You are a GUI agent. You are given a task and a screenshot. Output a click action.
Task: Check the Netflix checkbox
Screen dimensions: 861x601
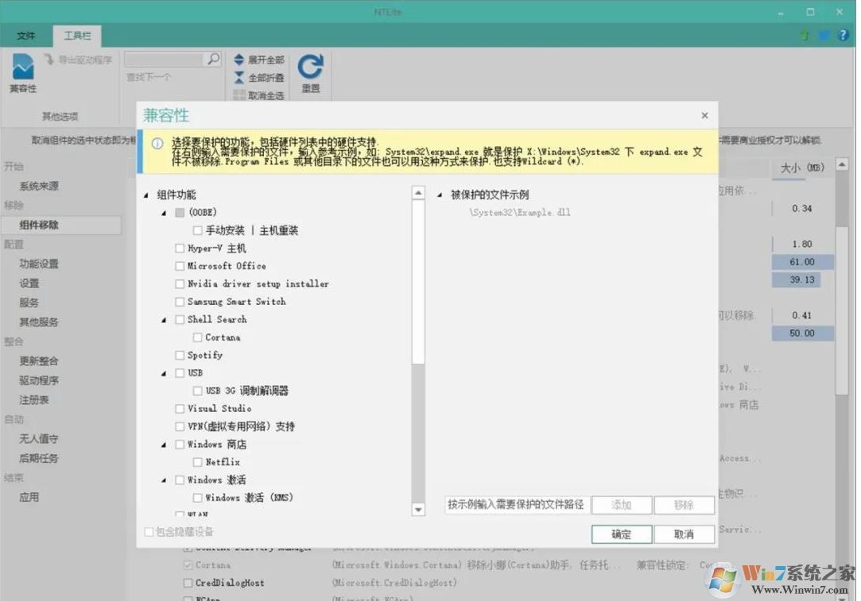tap(197, 462)
